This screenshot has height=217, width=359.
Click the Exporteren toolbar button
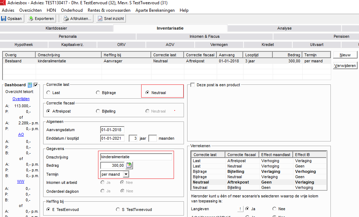tap(41, 19)
